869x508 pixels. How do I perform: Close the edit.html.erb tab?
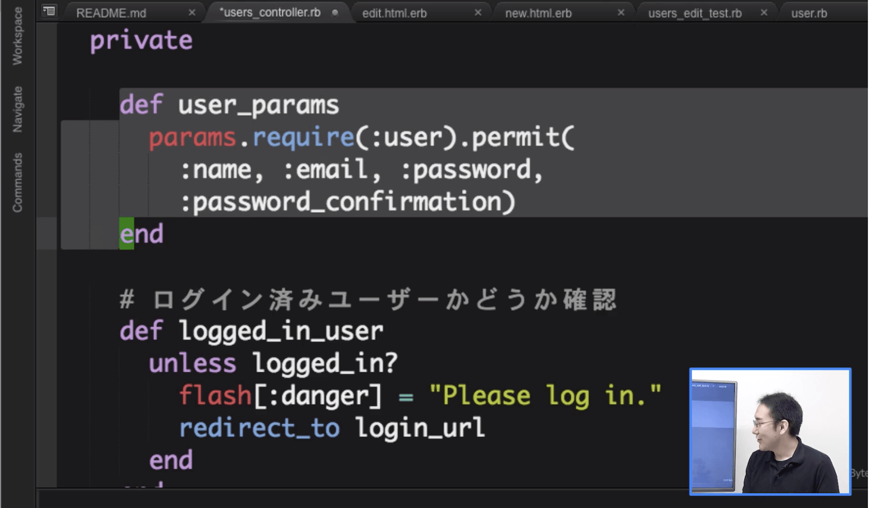pos(478,12)
